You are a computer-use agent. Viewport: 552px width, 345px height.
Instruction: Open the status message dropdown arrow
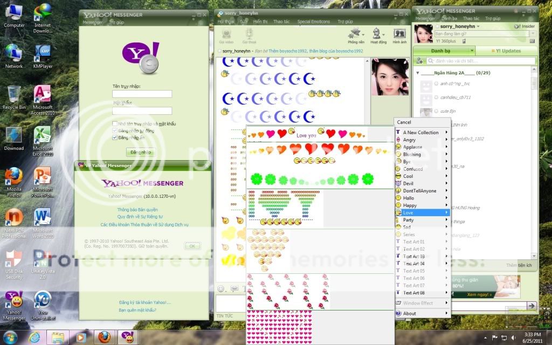[x=533, y=33]
